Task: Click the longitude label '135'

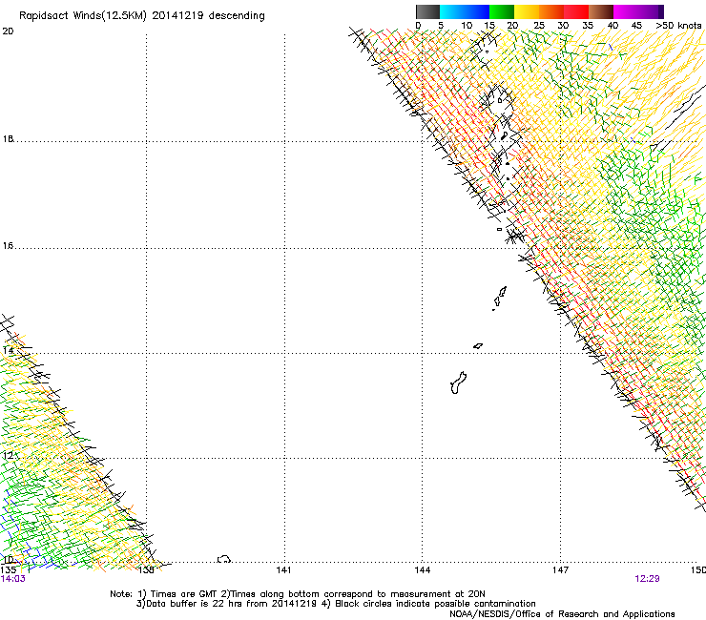Action: [8, 570]
